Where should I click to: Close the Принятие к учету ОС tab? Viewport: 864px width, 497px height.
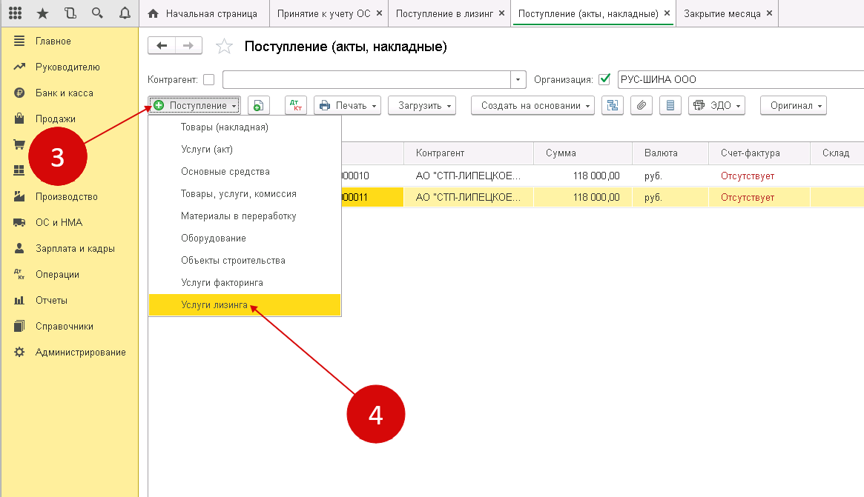click(x=379, y=13)
